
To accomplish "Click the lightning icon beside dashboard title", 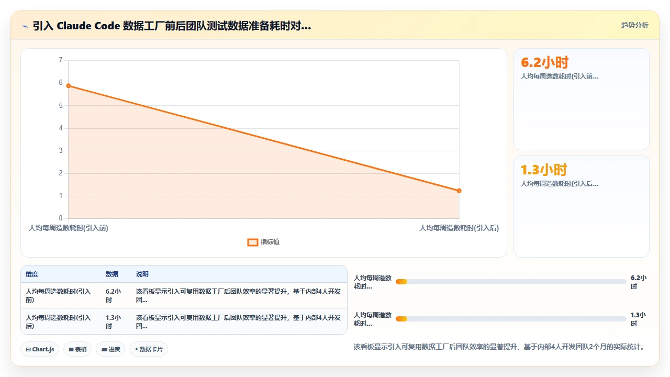I will (25, 26).
